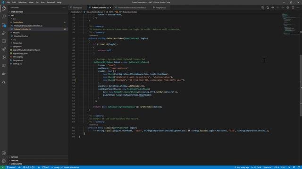Click the Docker whale icon in activity bar
Screen dimensions: 302x169
pyautogui.click(x=4, y=74)
